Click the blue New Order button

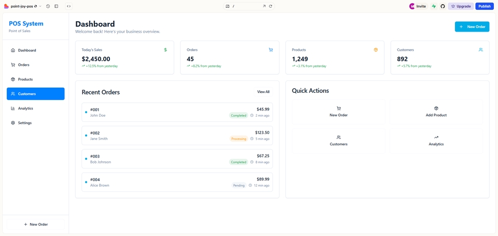tap(472, 26)
